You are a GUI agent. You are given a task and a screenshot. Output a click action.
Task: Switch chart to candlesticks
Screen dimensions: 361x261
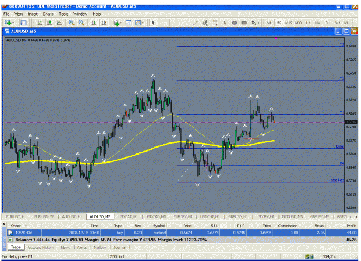(x=49, y=23)
